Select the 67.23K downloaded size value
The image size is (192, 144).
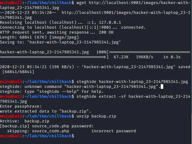[x=121, y=57]
